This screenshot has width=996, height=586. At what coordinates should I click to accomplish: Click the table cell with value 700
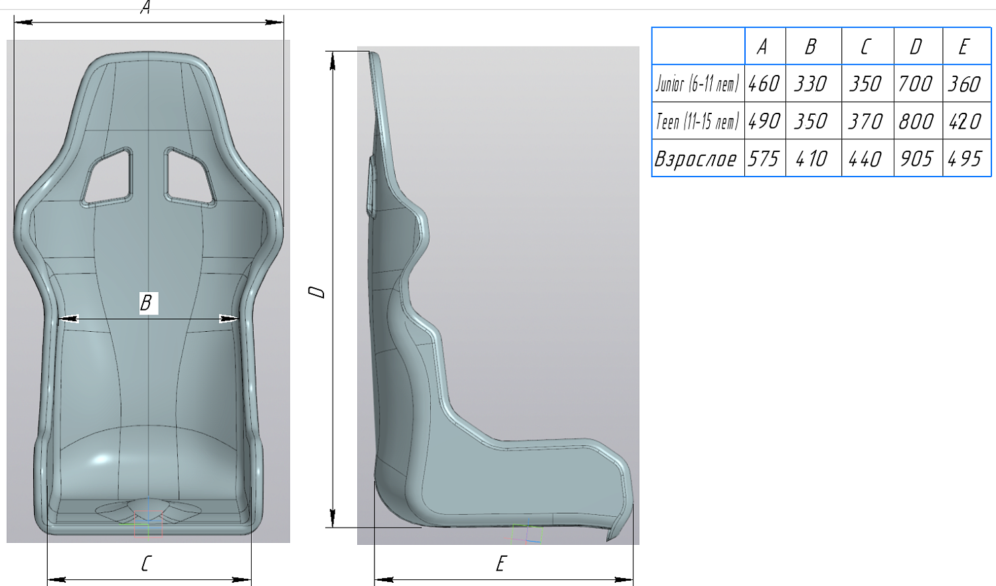[916, 84]
